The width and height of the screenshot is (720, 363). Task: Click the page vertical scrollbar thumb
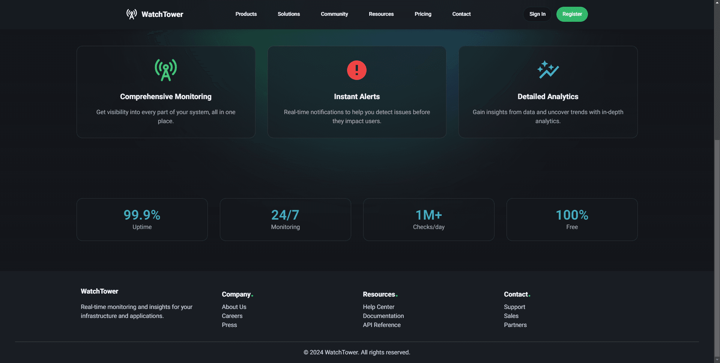click(x=717, y=248)
